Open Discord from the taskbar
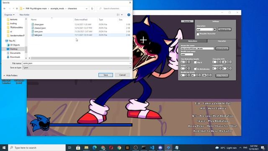 click(160, 148)
